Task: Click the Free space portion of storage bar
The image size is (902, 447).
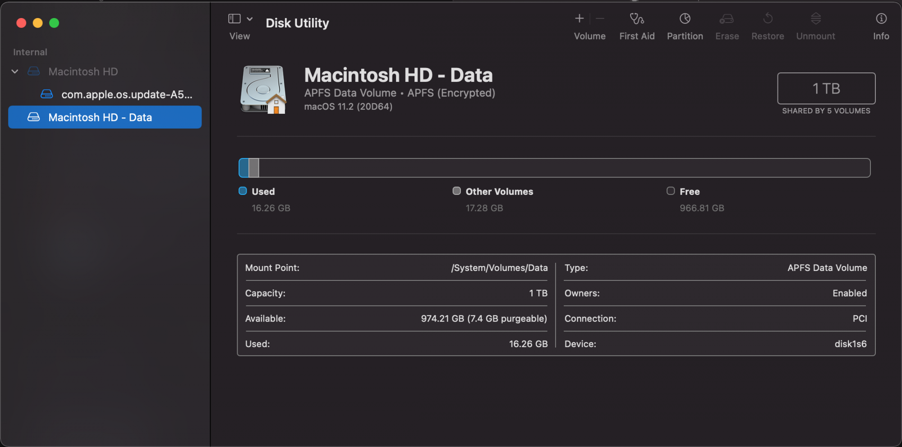Action: point(564,168)
